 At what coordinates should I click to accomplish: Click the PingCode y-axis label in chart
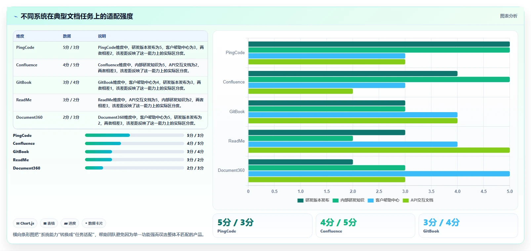click(x=235, y=53)
